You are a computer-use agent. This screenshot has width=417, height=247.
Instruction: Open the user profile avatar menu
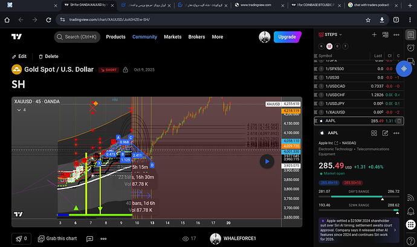pos(265,37)
